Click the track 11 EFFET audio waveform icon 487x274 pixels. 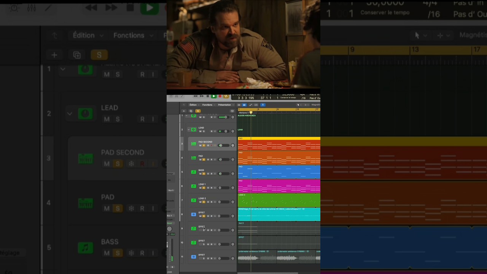point(193,256)
